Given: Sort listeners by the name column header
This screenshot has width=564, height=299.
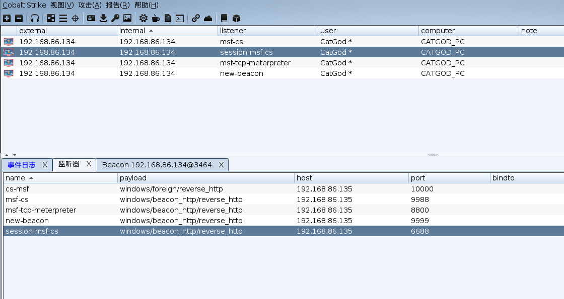Looking at the screenshot, I should tap(60, 178).
